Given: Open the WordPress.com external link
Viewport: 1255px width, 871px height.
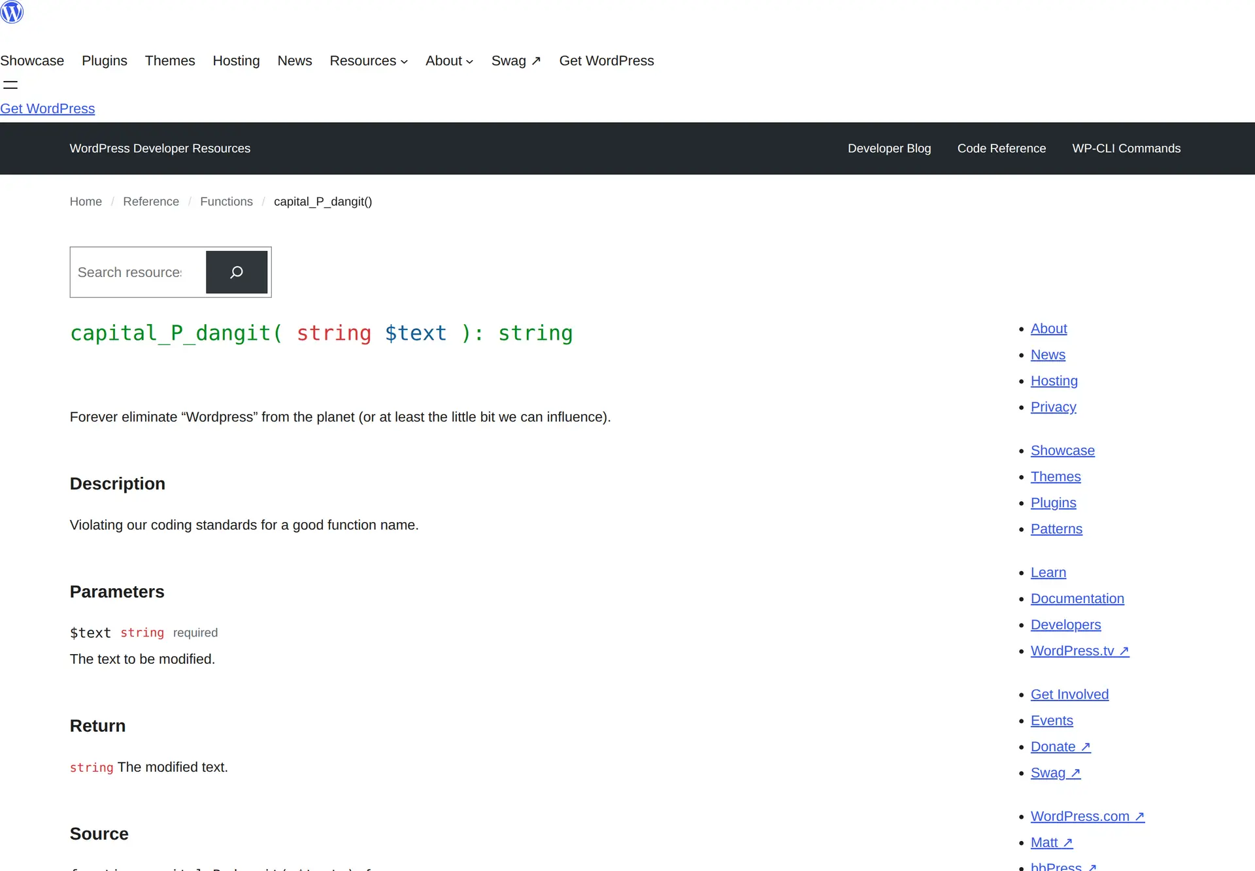Looking at the screenshot, I should 1088,817.
